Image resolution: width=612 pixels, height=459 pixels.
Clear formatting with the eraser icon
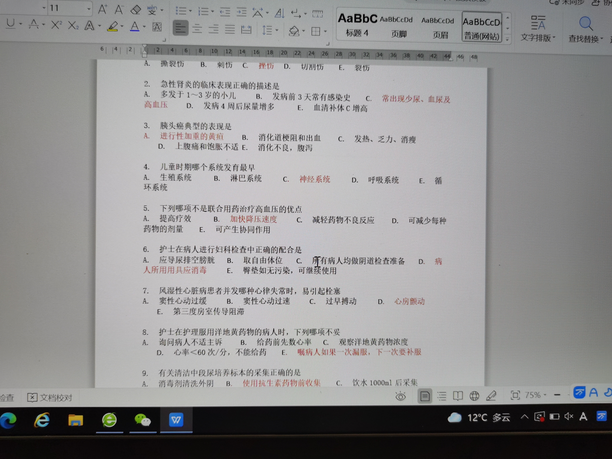(136, 10)
